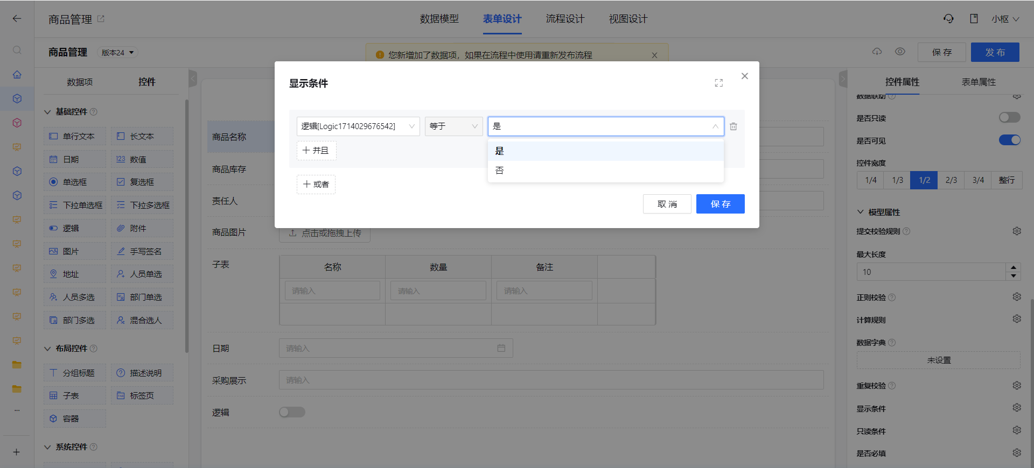
Task: Select the 日期 control
Action: (x=75, y=159)
